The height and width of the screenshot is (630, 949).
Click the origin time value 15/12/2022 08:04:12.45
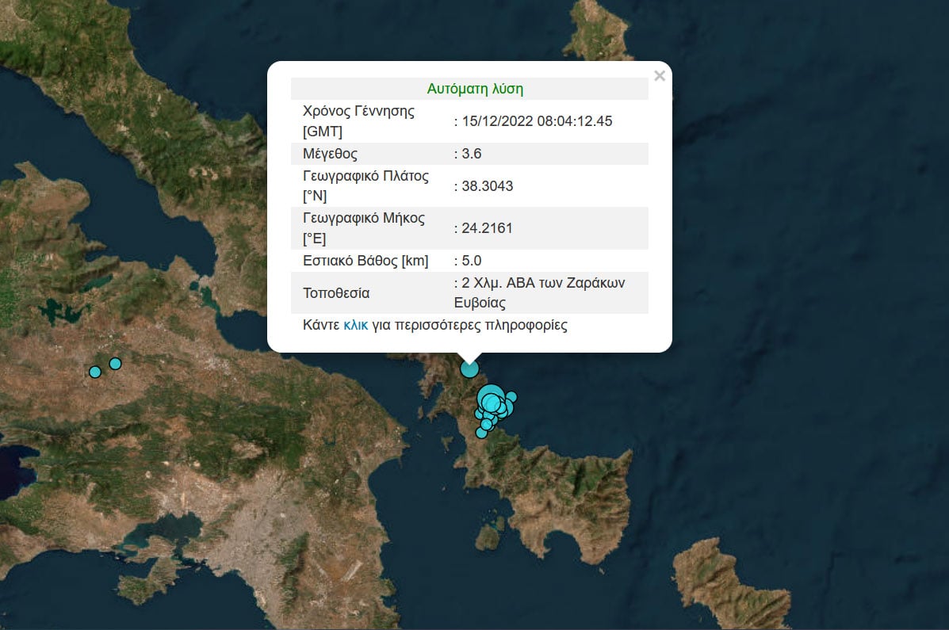point(536,121)
